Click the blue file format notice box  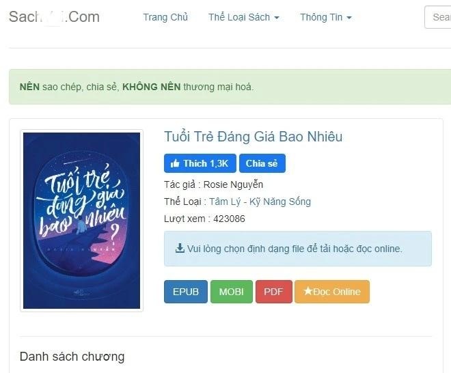(298, 249)
